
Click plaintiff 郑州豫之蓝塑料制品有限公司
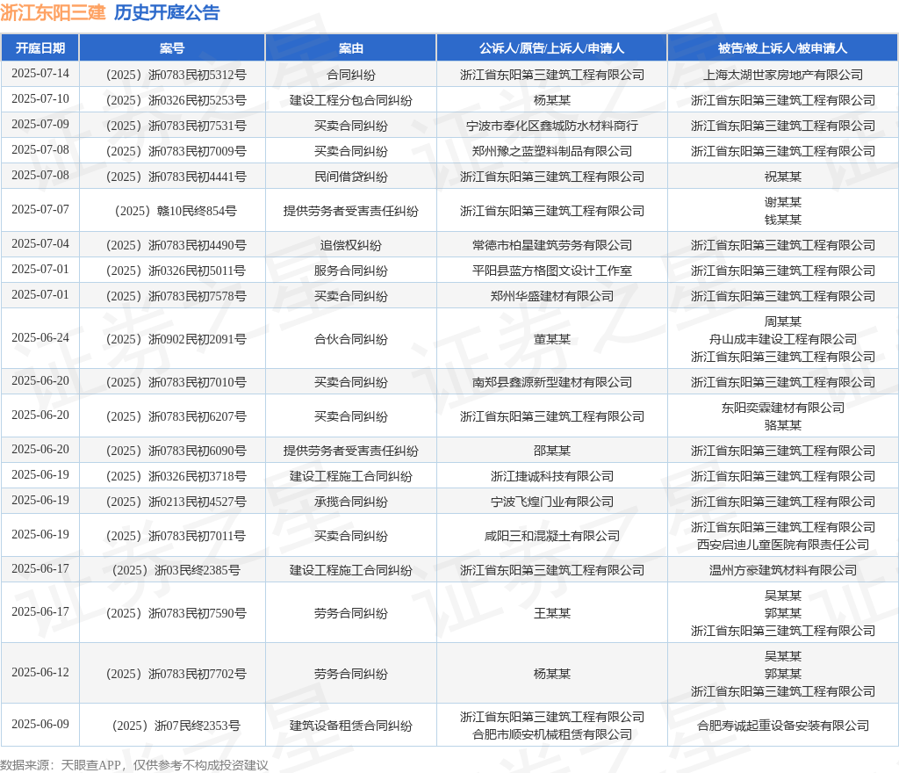[x=551, y=151]
